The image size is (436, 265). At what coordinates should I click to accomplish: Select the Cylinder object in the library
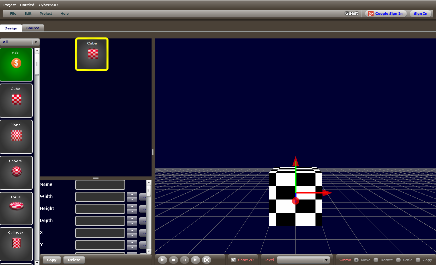[x=16, y=244]
